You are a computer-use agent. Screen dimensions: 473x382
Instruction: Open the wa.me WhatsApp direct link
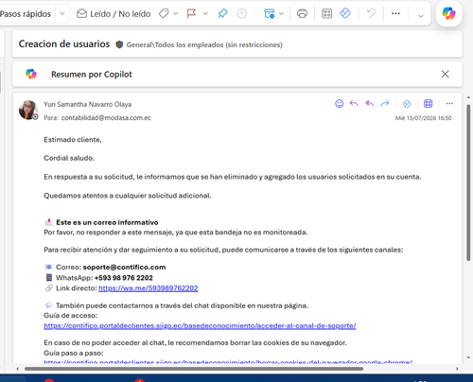(x=149, y=288)
